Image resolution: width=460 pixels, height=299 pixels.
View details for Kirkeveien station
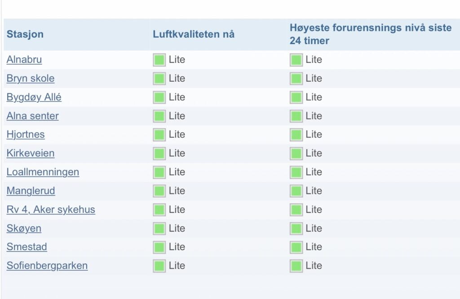point(30,153)
